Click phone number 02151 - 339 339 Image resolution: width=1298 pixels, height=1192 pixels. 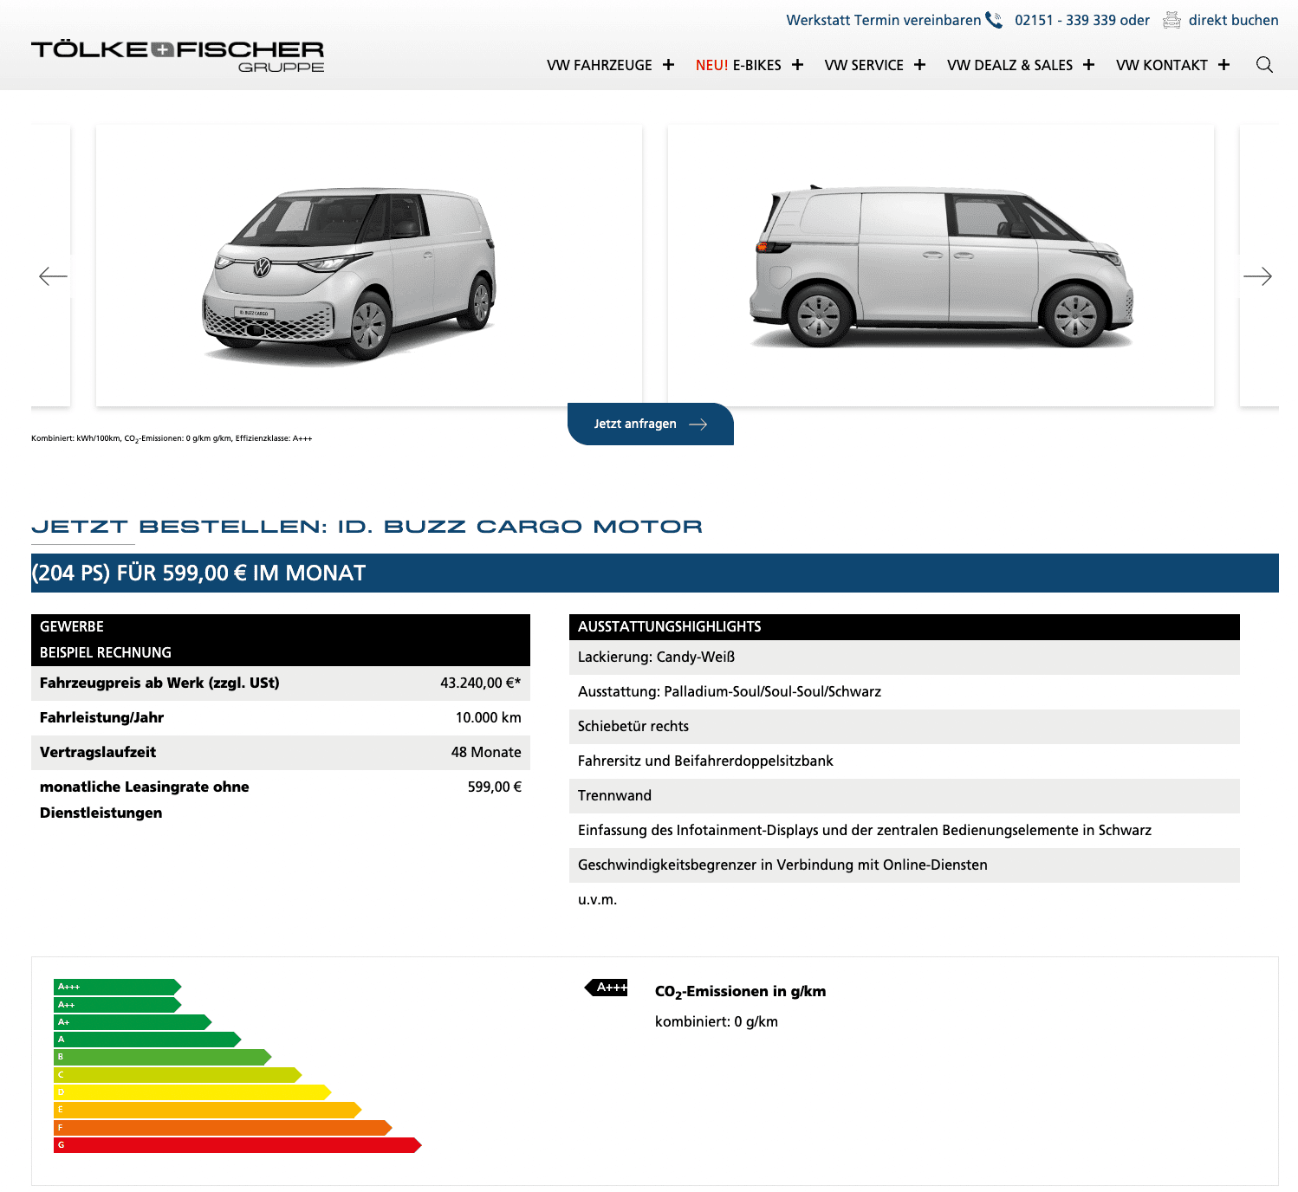(1068, 20)
